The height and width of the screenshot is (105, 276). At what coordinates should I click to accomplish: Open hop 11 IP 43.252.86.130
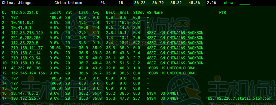click(x=26, y=68)
